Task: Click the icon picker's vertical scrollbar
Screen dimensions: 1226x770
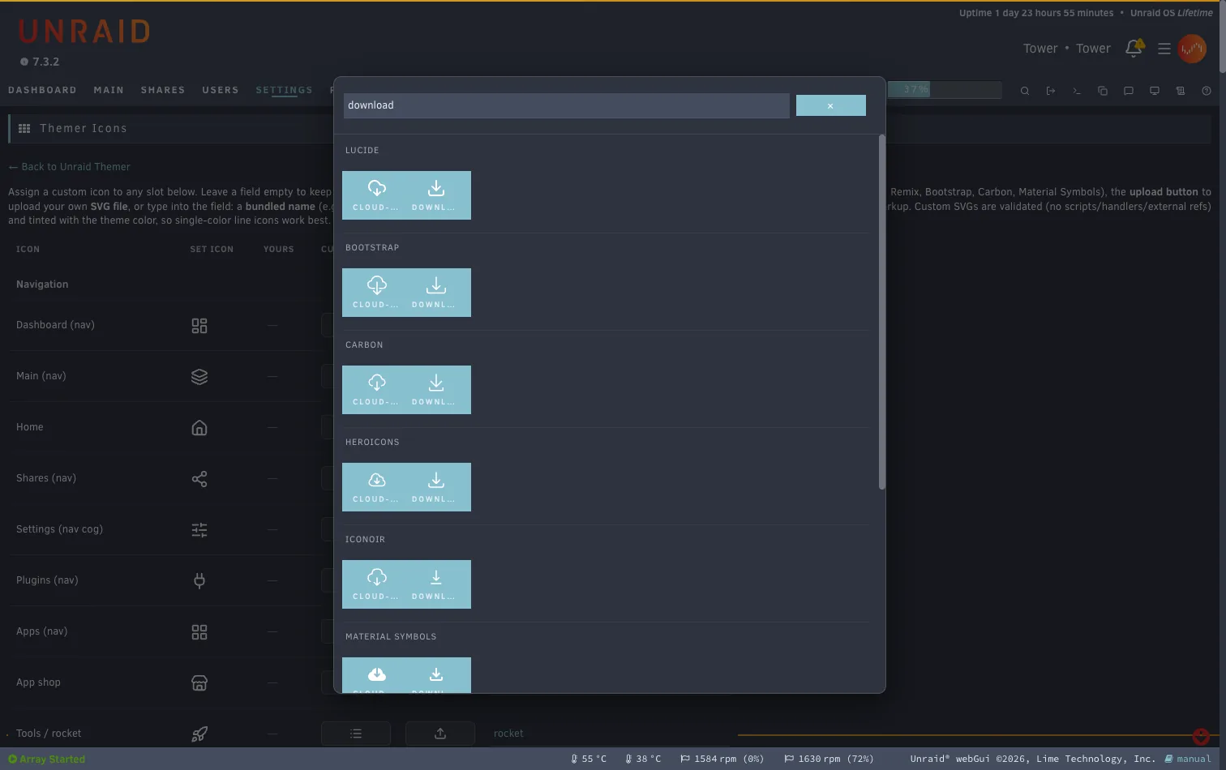Action: (882, 312)
